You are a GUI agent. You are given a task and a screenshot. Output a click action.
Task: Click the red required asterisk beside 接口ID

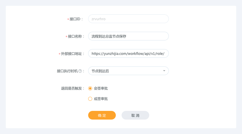[68, 19]
